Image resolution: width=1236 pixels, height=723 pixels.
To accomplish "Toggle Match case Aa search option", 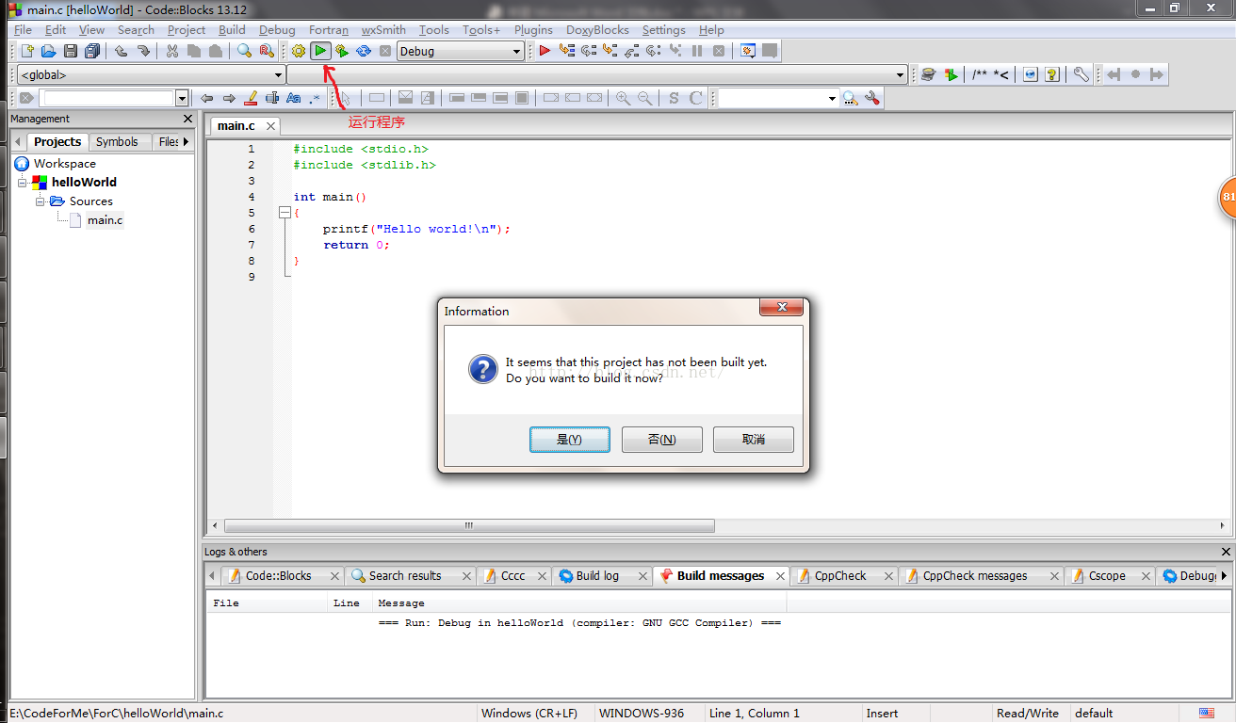I will [294, 98].
